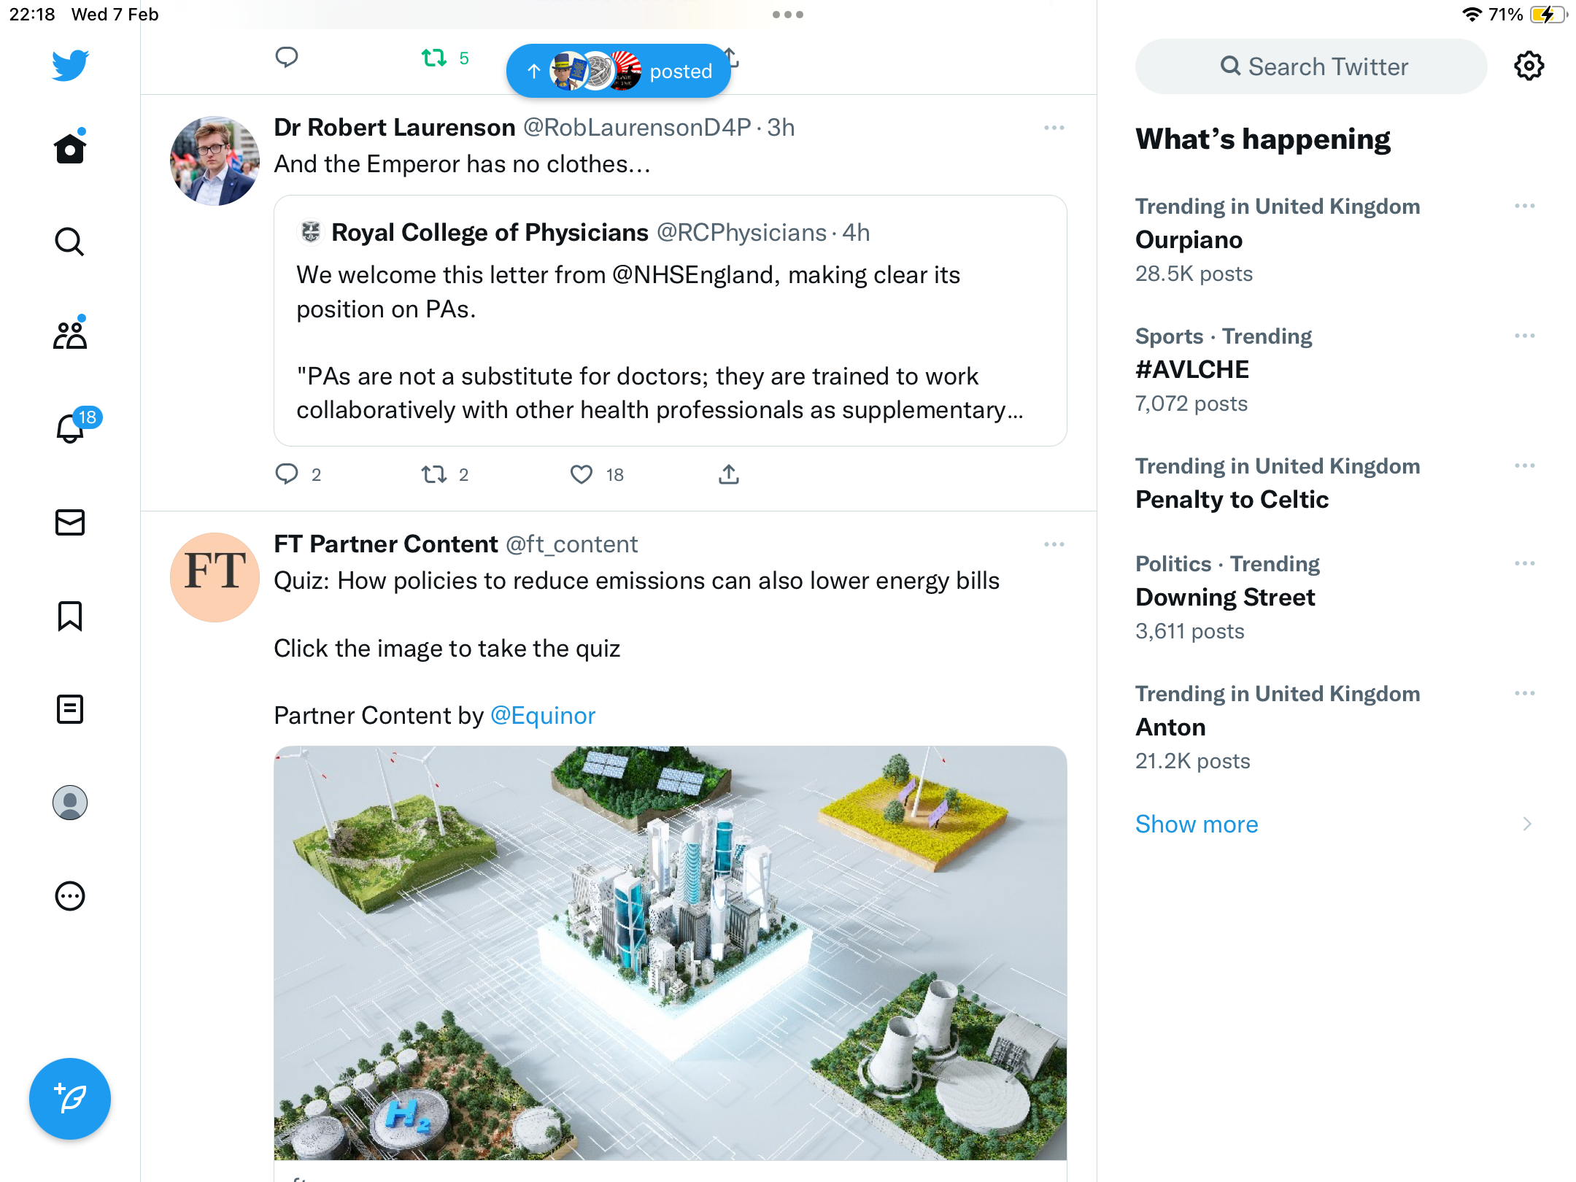Open Profile avatar icon in sidebar
Screen dimensions: 1576x1182
tap(70, 803)
